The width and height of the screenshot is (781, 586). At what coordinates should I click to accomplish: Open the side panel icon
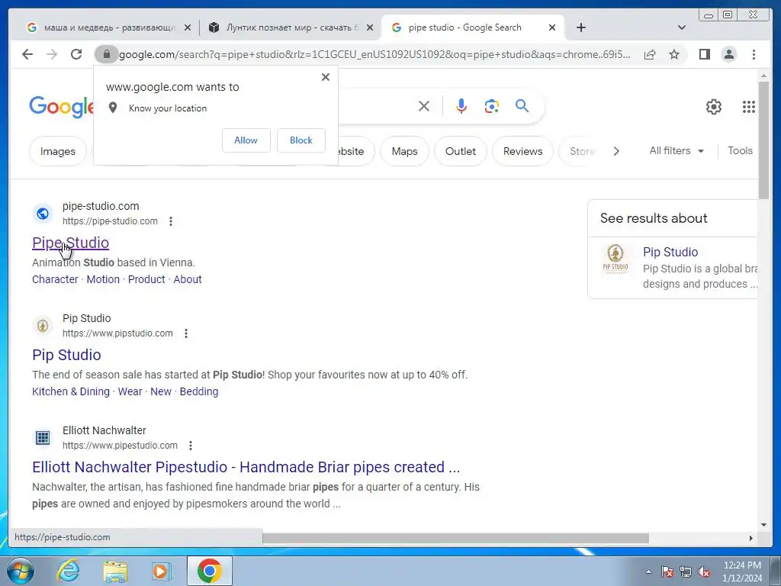coord(704,54)
